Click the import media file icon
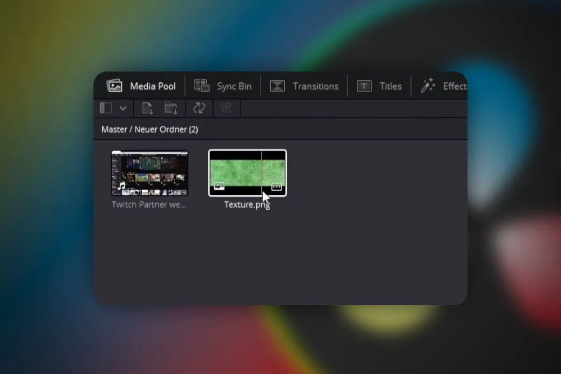The width and height of the screenshot is (561, 374). 147,108
